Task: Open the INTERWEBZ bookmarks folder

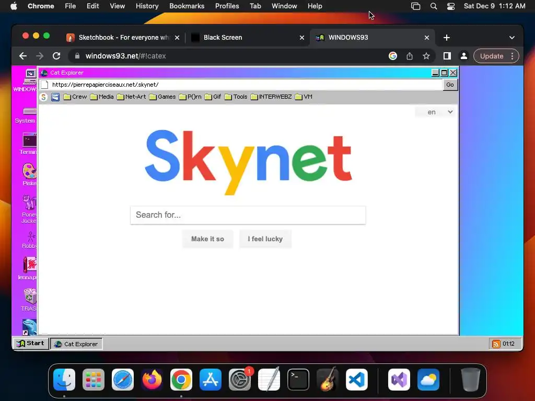Action: pos(271,97)
